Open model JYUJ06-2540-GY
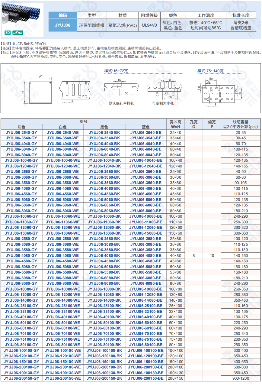Viewport: 262px width, 386px height. pos(21,132)
